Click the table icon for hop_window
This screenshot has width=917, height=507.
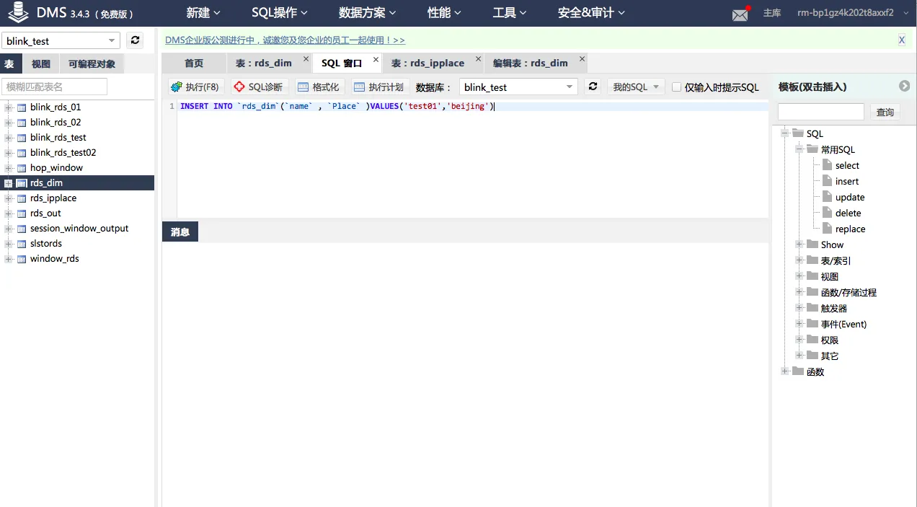(x=22, y=168)
